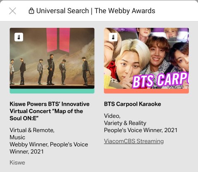Screen dimensions: 198x172
Task: Tap the lock icon beside page title
Action: point(31,11)
